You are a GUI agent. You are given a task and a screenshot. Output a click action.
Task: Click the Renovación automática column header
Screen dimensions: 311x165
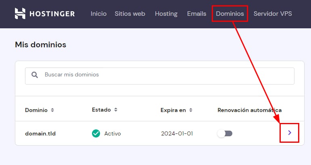[x=249, y=110]
